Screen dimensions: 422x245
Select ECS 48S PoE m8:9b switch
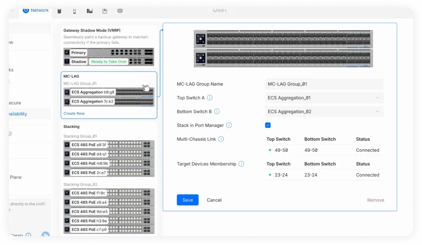pyautogui.click(x=109, y=163)
